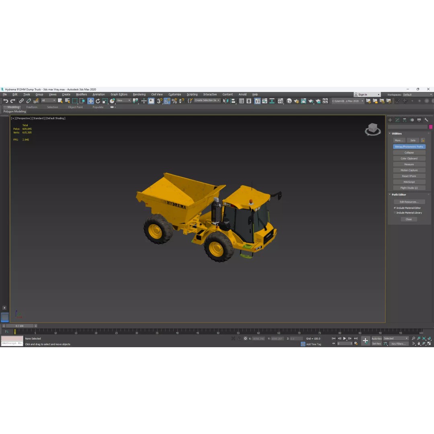Click the Render Production teapot icon

point(311,101)
